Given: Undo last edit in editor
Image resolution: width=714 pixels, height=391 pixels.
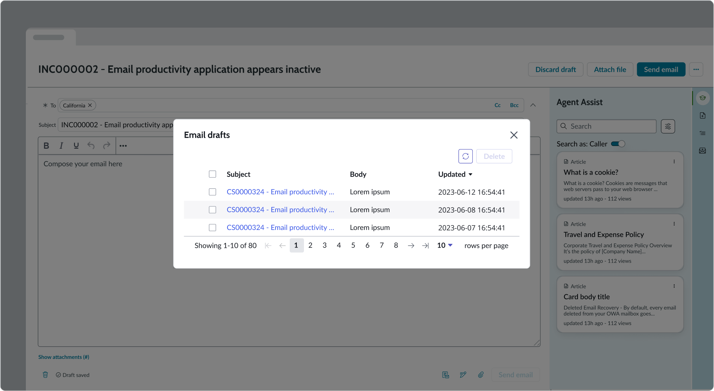Looking at the screenshot, I should point(91,145).
